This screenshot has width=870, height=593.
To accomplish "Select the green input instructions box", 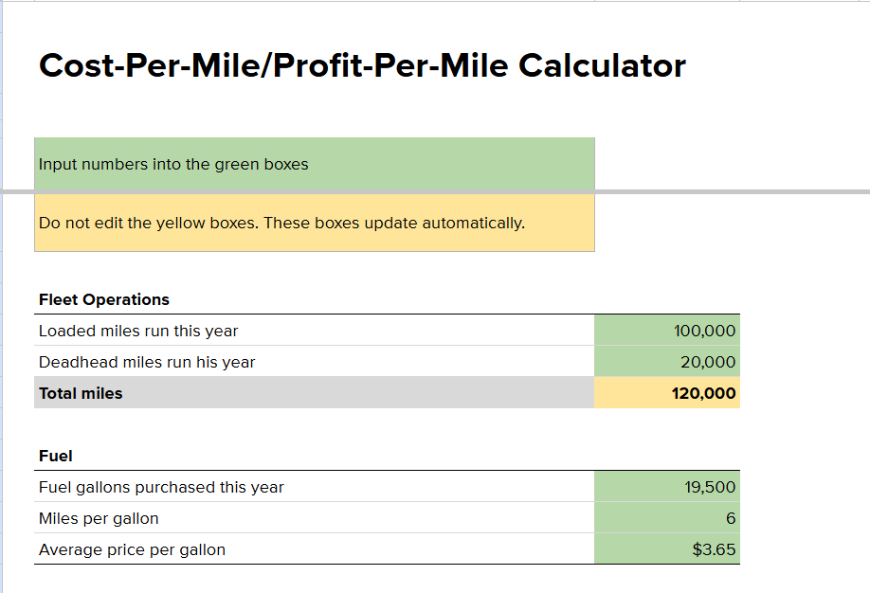I will [314, 164].
